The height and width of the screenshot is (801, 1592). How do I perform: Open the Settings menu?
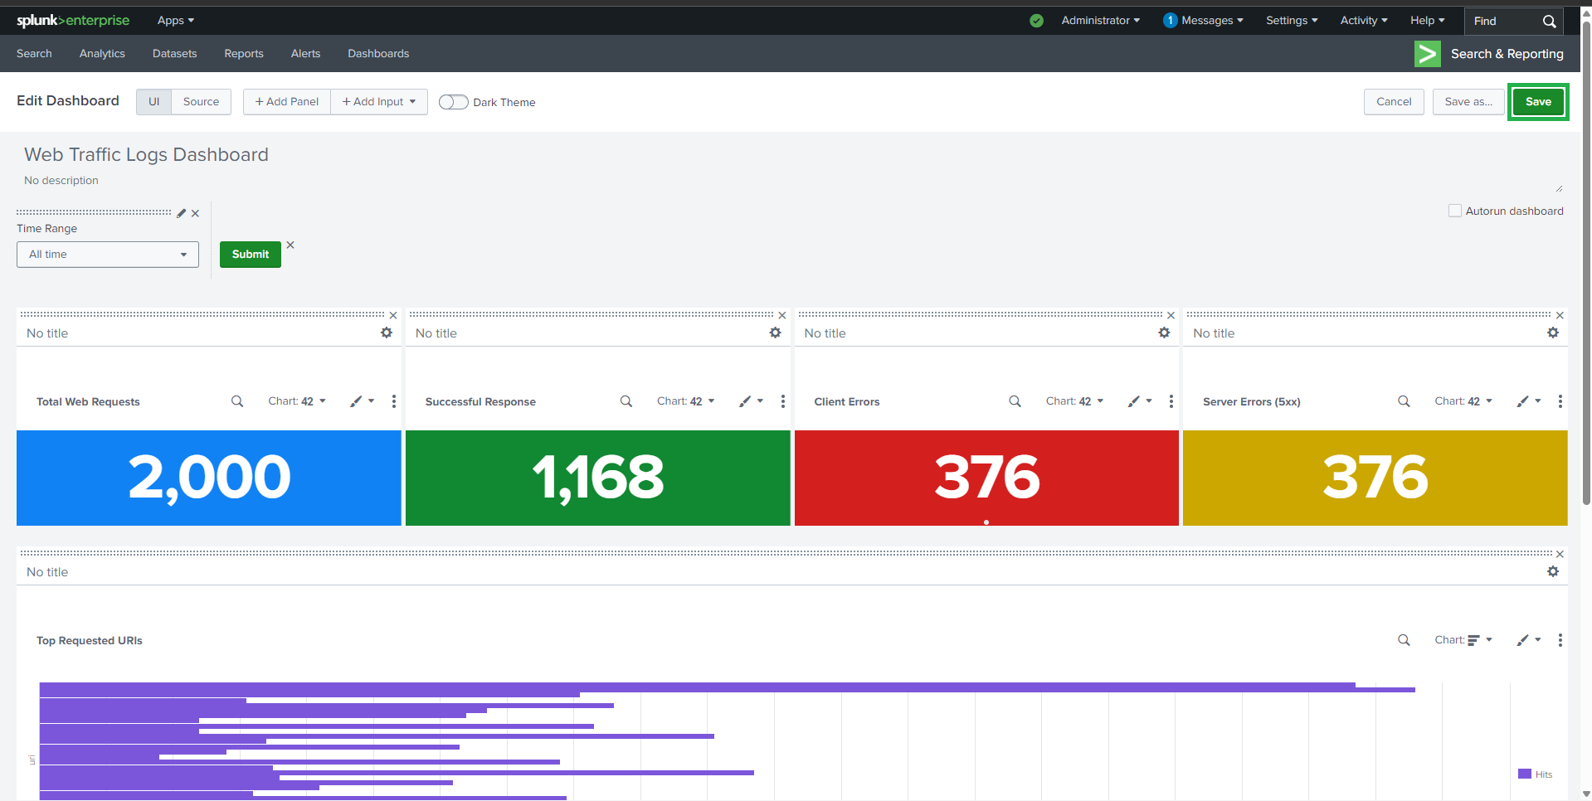point(1291,21)
